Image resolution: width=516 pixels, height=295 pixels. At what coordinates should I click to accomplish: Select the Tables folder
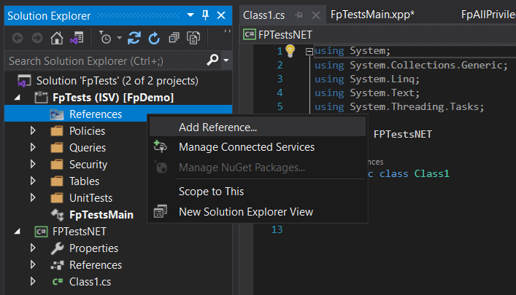pyautogui.click(x=84, y=181)
